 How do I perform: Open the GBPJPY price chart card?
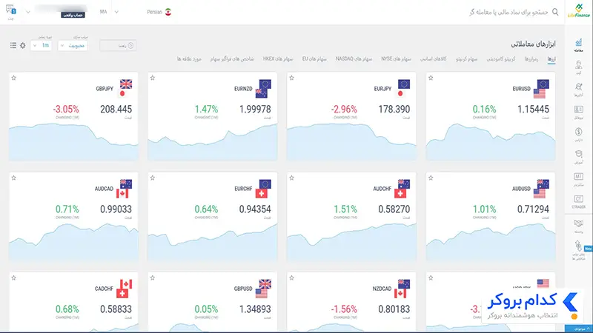tap(73, 117)
